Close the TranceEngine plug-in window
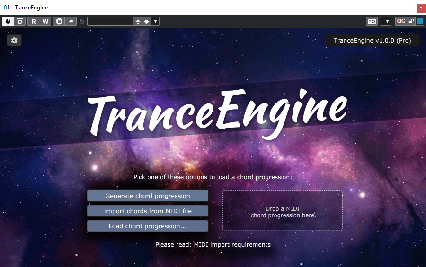 pos(421,8)
